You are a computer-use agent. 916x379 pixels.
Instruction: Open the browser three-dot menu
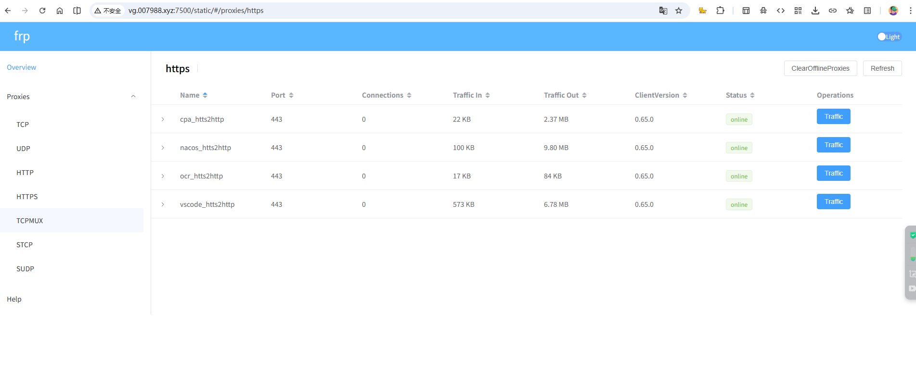910,11
